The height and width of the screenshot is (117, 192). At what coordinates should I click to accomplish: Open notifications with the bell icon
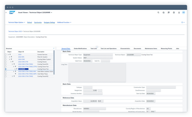[179, 13]
